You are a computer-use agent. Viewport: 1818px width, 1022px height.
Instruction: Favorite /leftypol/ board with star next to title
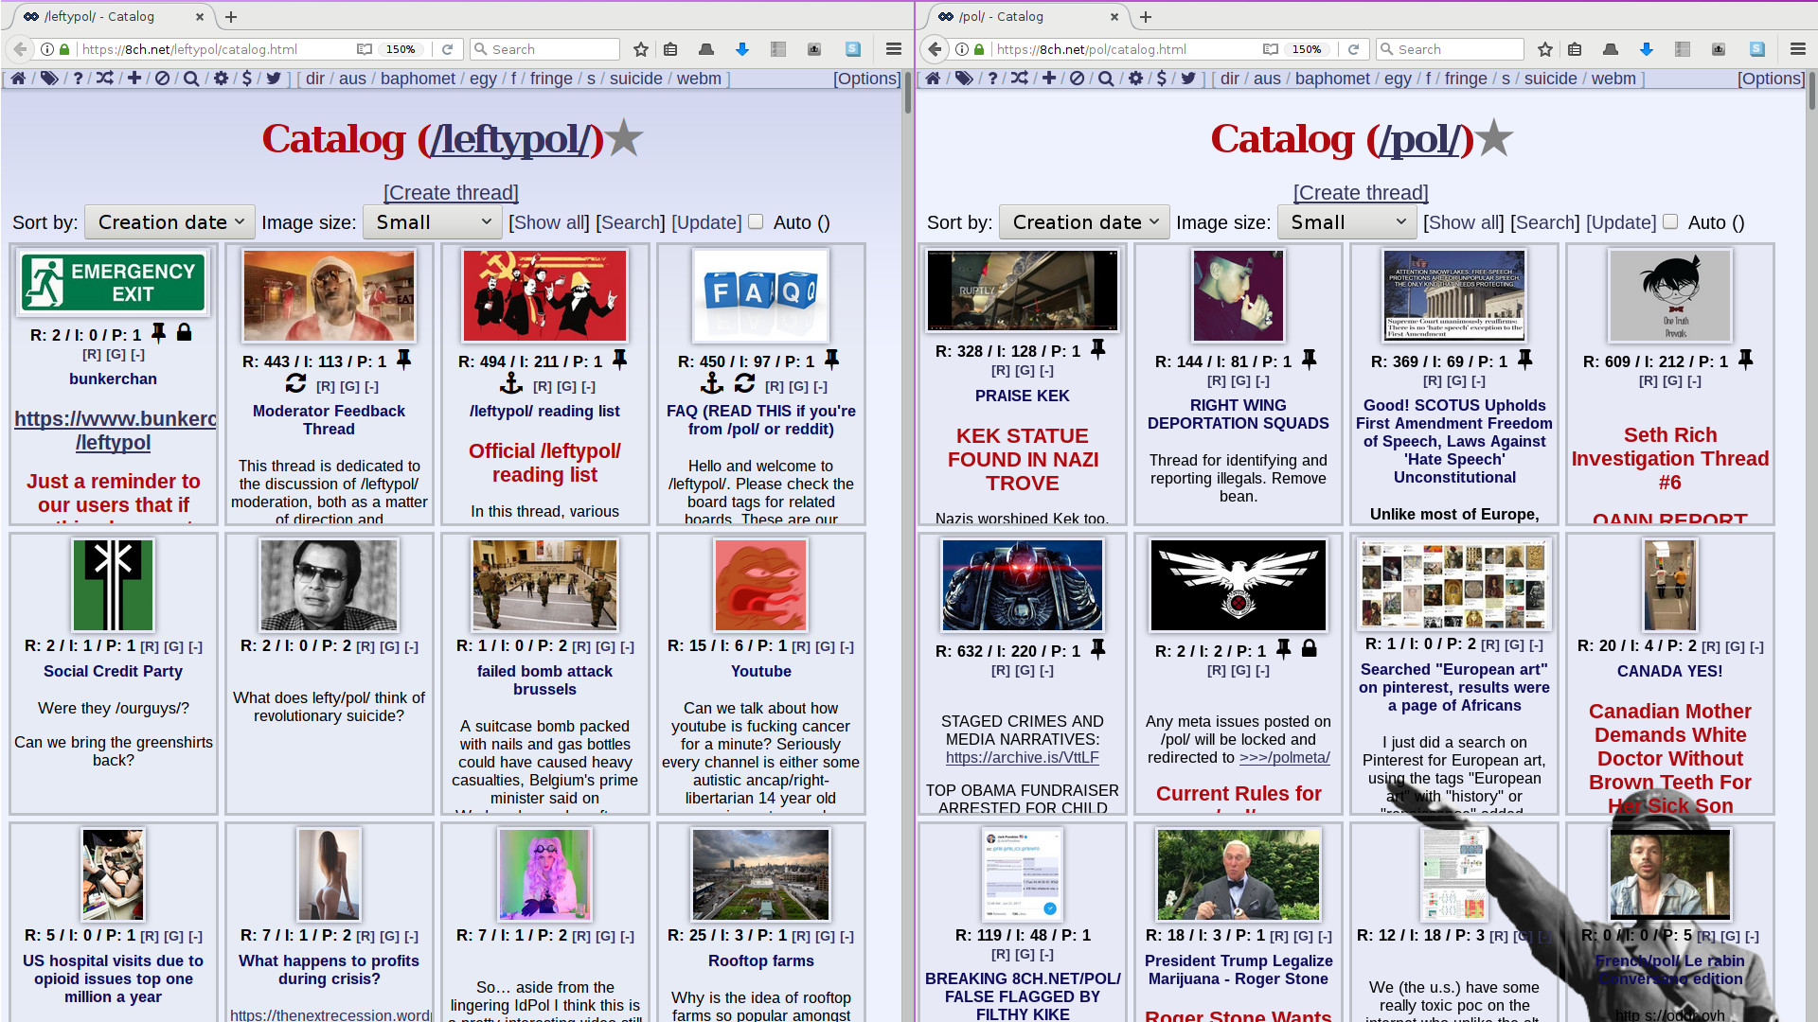[x=625, y=139]
